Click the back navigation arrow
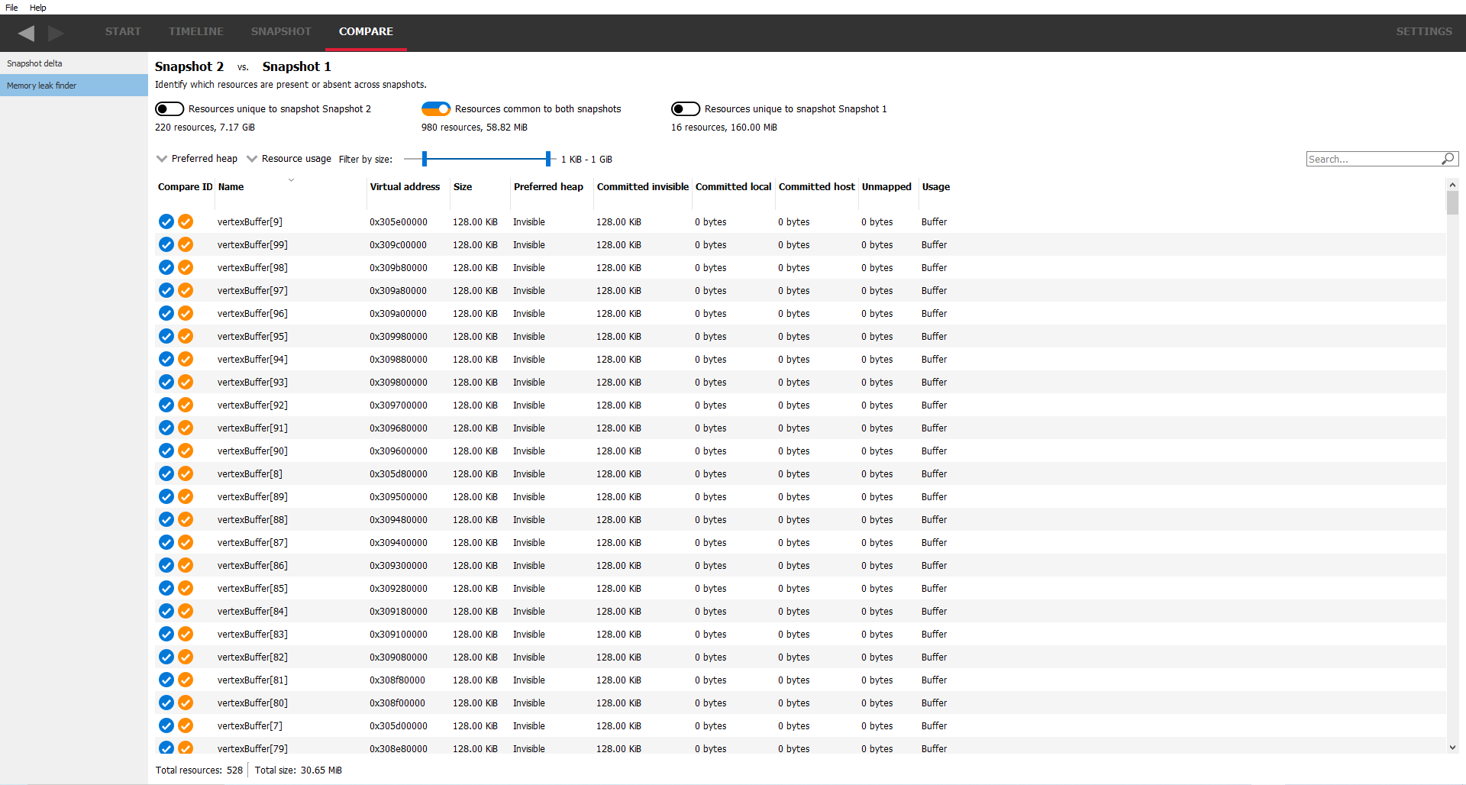This screenshot has width=1466, height=785. (27, 33)
